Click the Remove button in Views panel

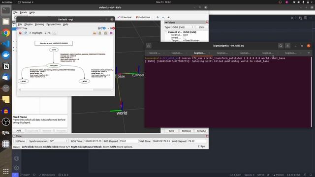coord(186,131)
